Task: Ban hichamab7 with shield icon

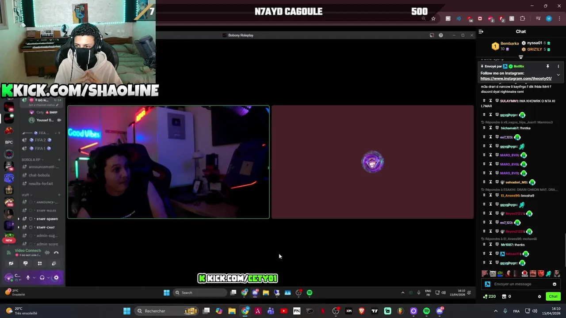Action: [x=497, y=128]
